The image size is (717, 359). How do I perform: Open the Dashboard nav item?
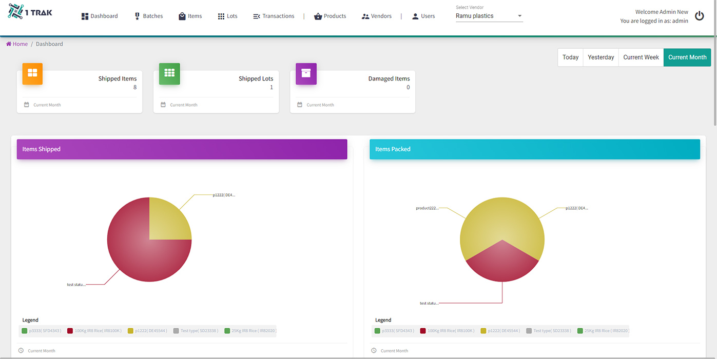pyautogui.click(x=100, y=16)
